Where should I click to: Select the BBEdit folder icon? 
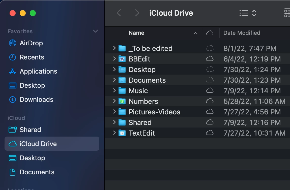[x=122, y=59]
